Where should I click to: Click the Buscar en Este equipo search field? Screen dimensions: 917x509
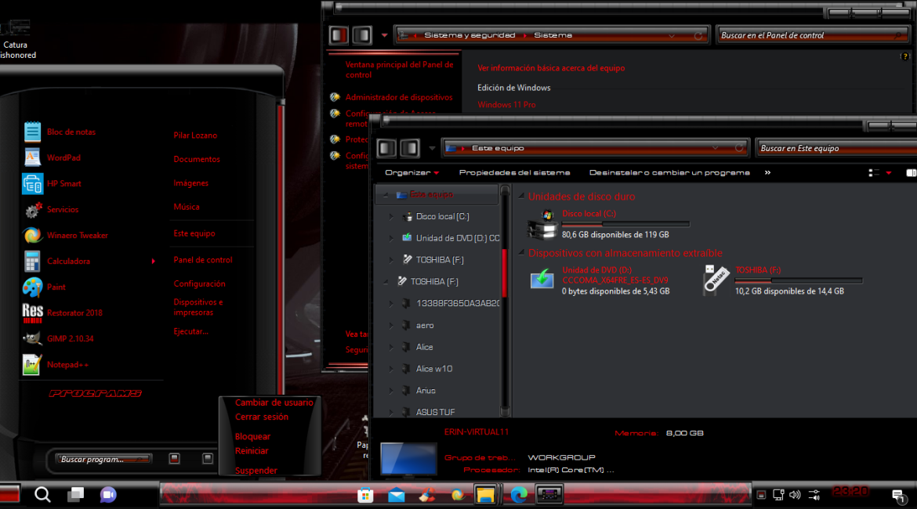pyautogui.click(x=831, y=148)
